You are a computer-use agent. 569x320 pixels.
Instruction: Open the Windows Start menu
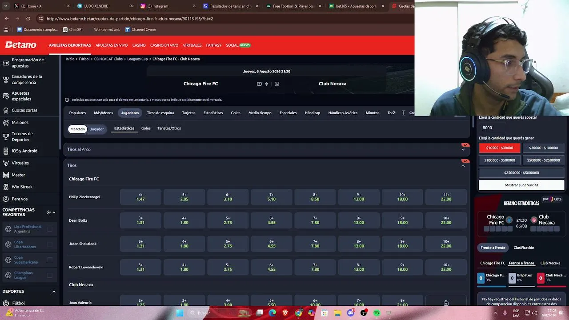(x=180, y=313)
